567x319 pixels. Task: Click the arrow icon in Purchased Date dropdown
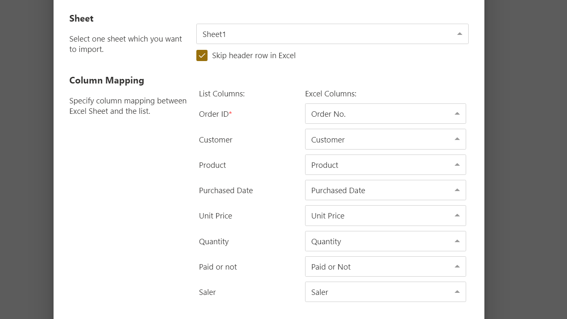pos(457,190)
